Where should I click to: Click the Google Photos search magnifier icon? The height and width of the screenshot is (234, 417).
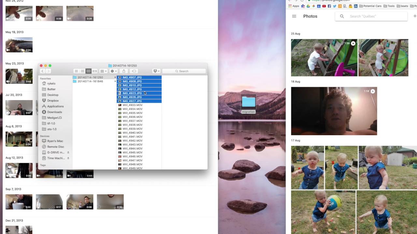(x=342, y=16)
